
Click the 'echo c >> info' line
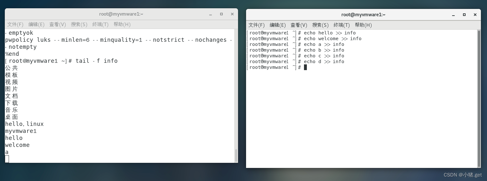tap(296, 56)
